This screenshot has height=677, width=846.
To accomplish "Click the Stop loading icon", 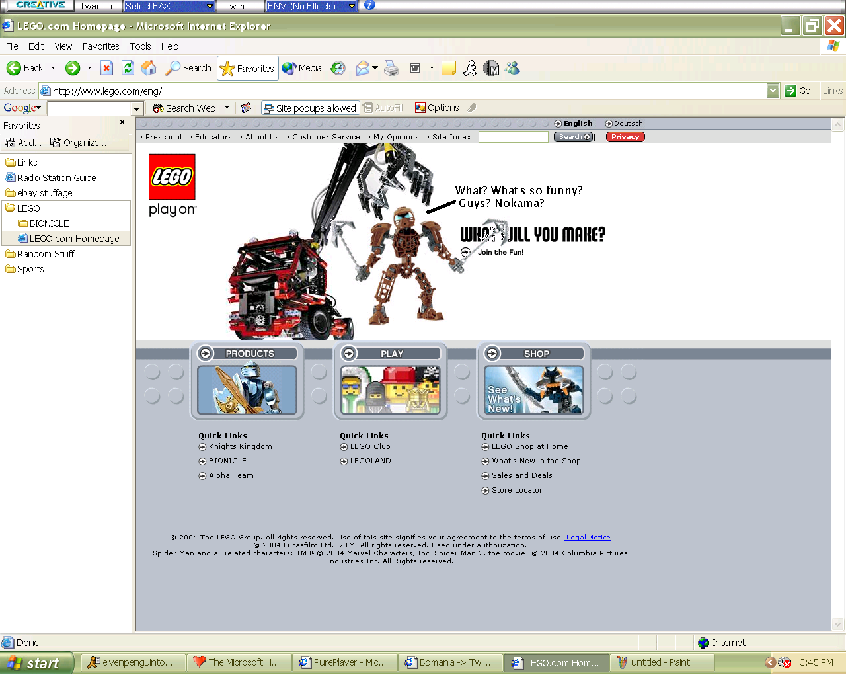I will (106, 67).
